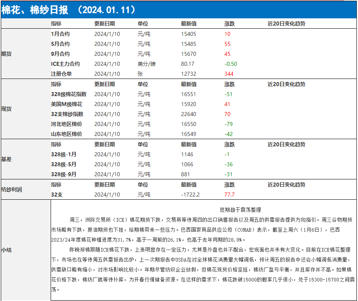
Task: Click the basis change -31
Action: 228,175
